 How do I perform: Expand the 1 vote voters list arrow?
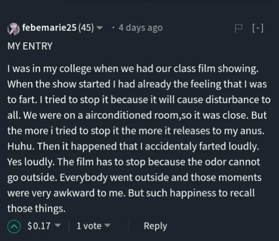click(107, 225)
